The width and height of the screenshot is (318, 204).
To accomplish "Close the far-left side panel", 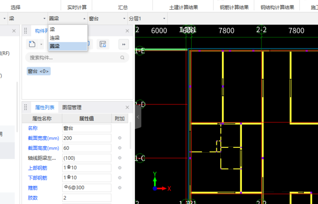I will 14,31.
